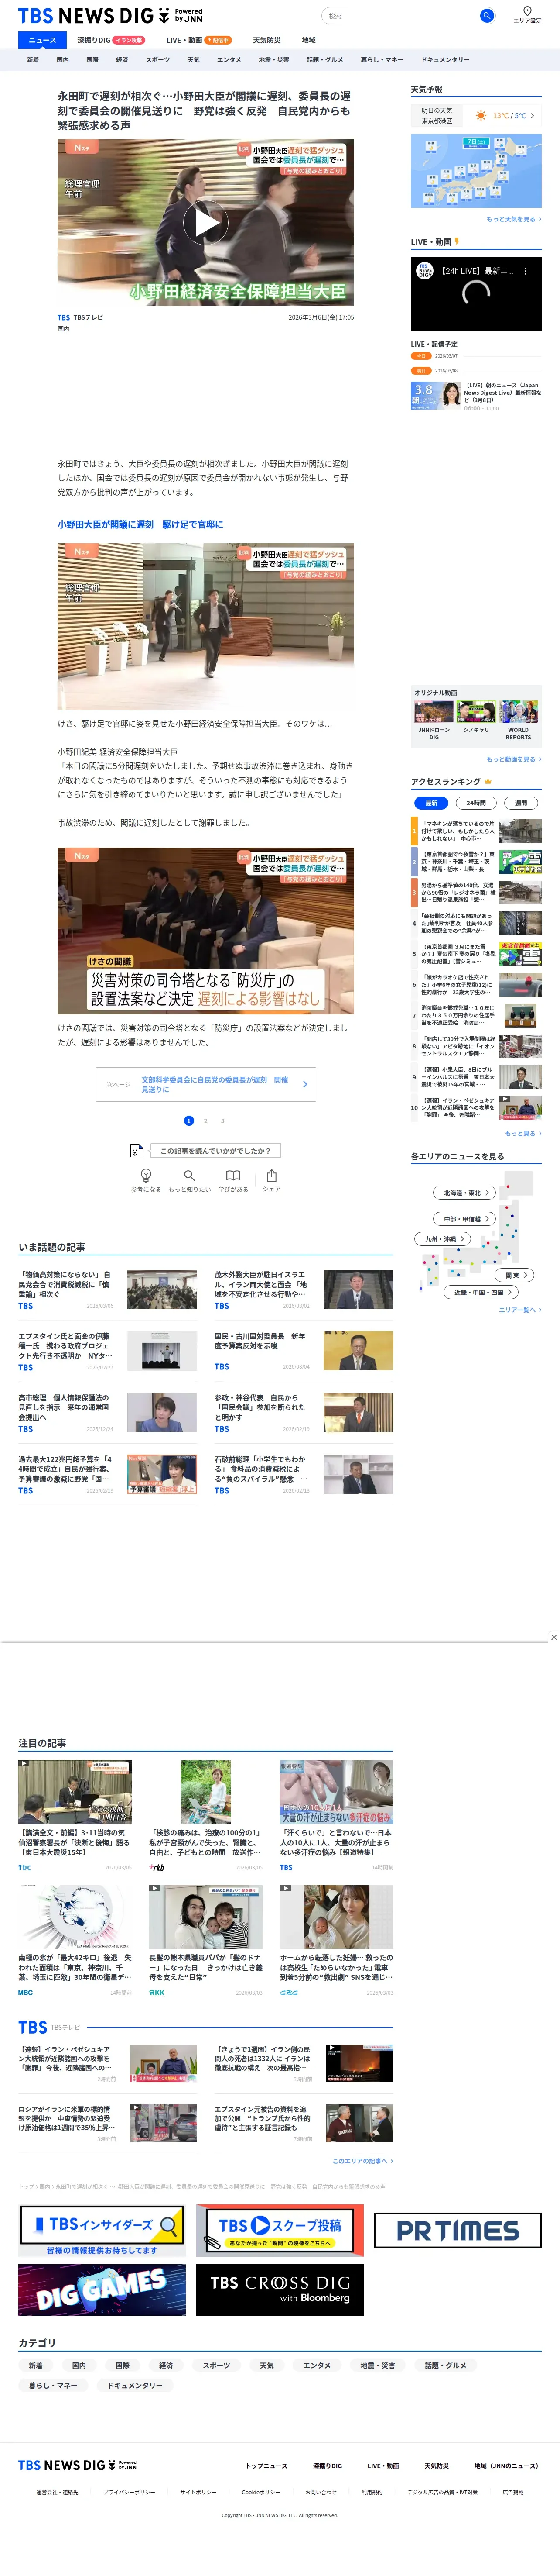Open the 高市総理 個人情報保護法 article

[108, 1413]
